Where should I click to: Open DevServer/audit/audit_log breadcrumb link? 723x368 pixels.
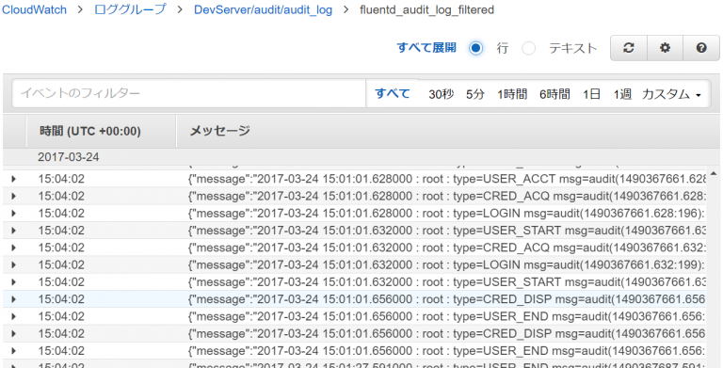263,10
